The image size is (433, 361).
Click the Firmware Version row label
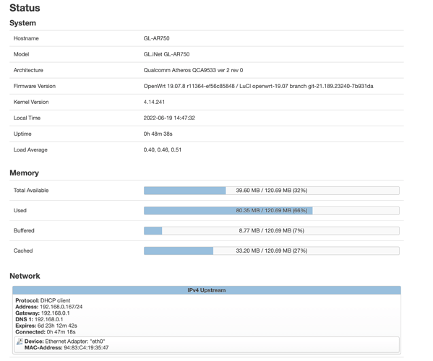coord(35,86)
